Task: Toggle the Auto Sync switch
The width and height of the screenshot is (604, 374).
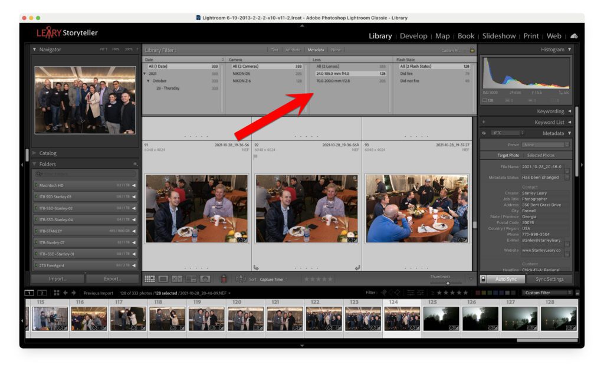Action: click(483, 279)
